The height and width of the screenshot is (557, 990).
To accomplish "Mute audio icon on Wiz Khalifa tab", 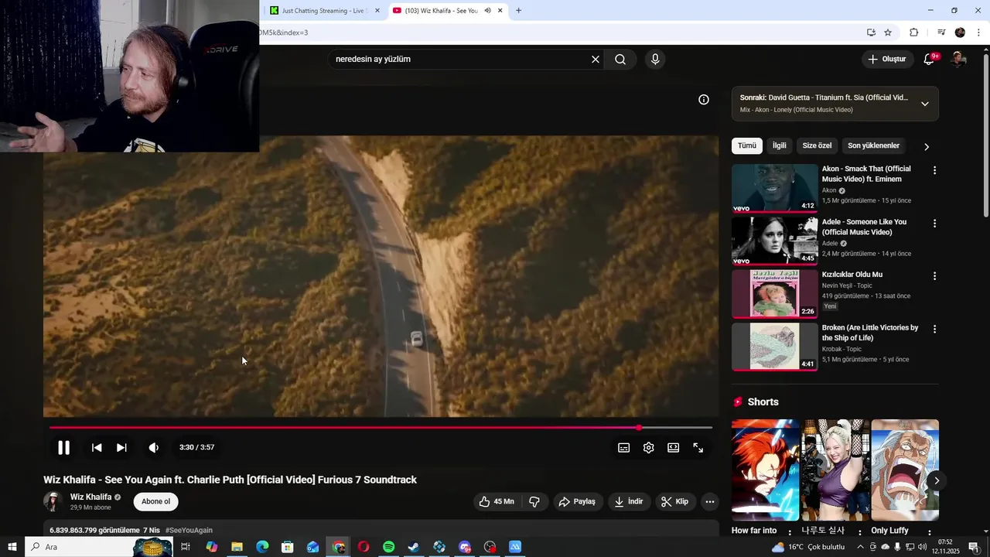I will click(x=487, y=11).
